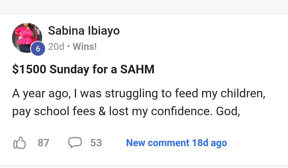This screenshot has height=168, width=288.
Task: Click '18d ago' in the new comment link
Action: pos(209,143)
